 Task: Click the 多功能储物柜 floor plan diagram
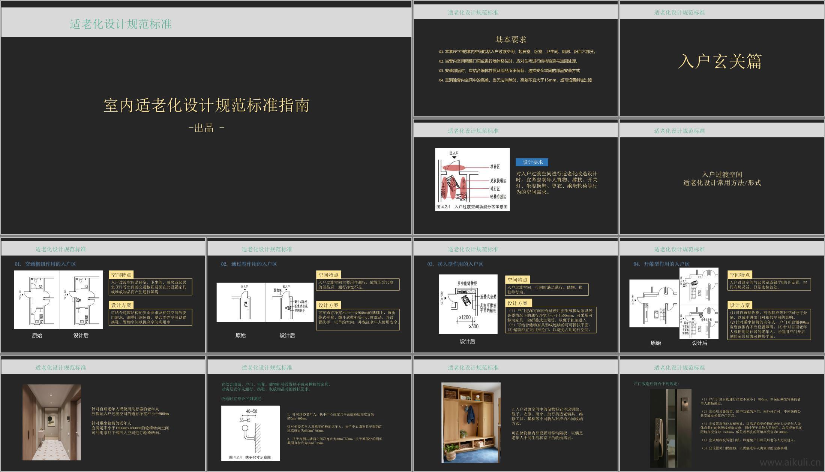pos(468,304)
